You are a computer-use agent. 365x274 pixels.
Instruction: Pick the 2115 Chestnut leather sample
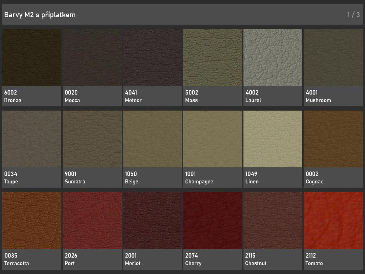point(273,221)
